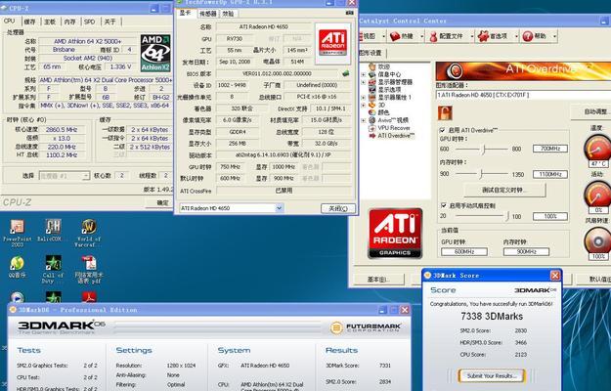
Task: Click the Overdrive unlock padlock icon
Action: tap(445, 113)
